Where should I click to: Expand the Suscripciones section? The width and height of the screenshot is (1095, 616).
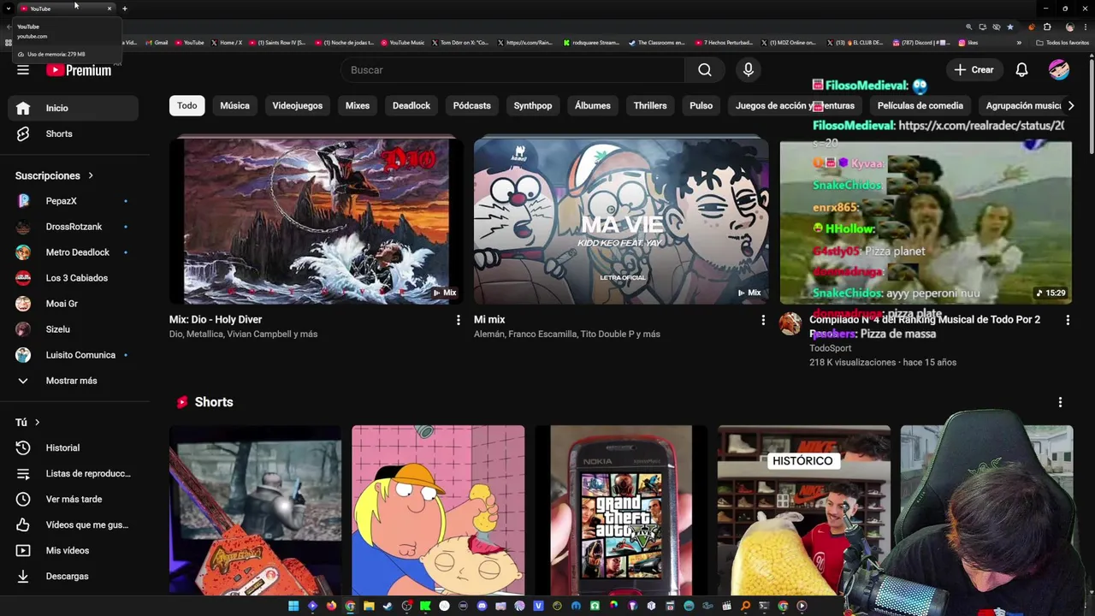(54, 175)
